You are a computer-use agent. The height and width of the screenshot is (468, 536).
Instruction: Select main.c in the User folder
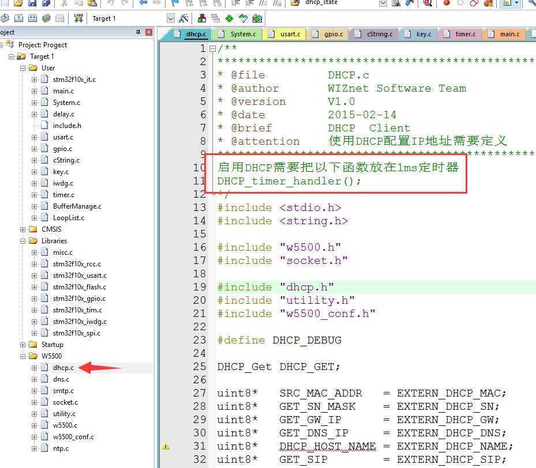click(63, 91)
